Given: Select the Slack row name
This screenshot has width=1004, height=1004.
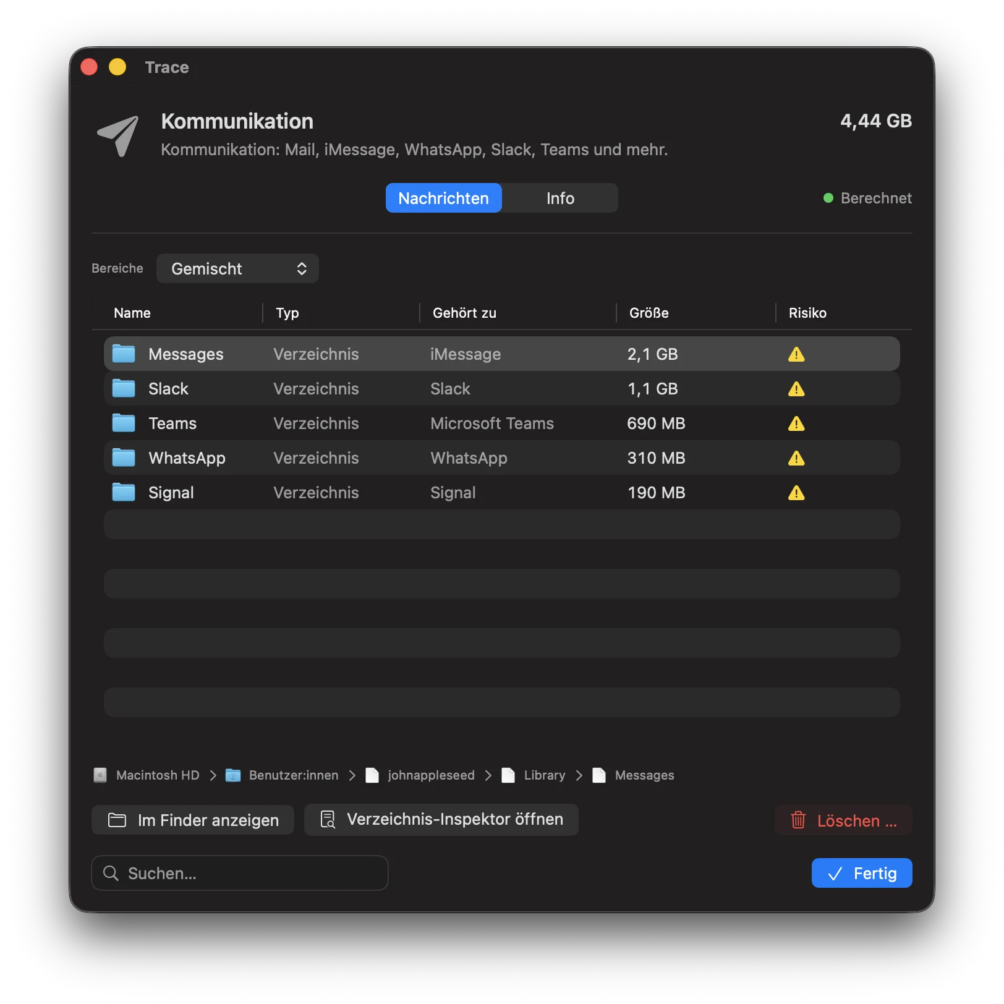Looking at the screenshot, I should pos(168,389).
